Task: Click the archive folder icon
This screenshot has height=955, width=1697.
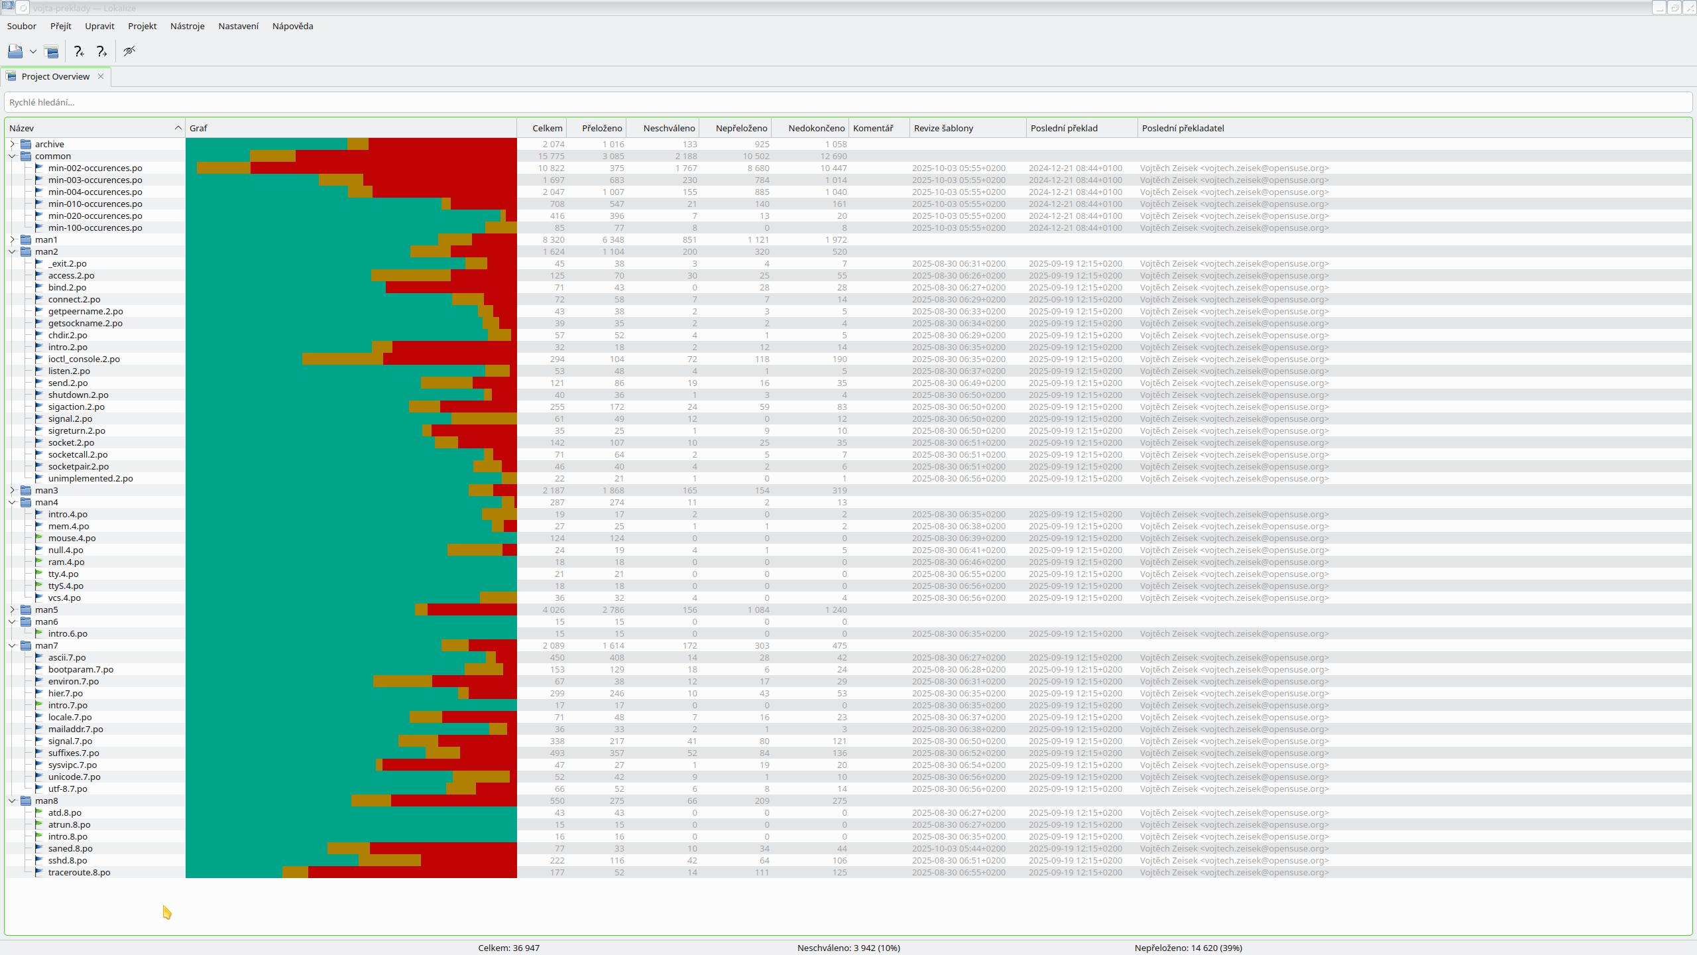Action: 26,144
